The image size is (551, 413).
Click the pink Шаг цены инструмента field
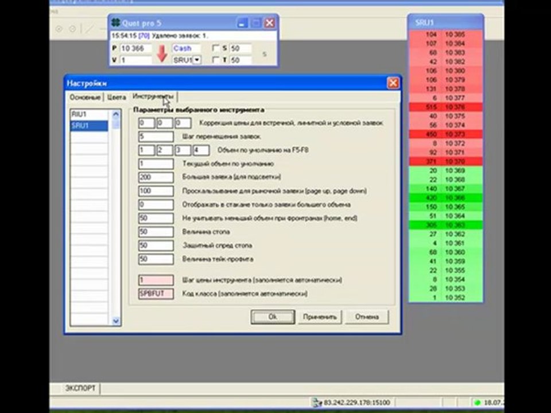[x=156, y=280]
